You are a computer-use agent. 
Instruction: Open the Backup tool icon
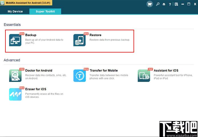[15, 40]
